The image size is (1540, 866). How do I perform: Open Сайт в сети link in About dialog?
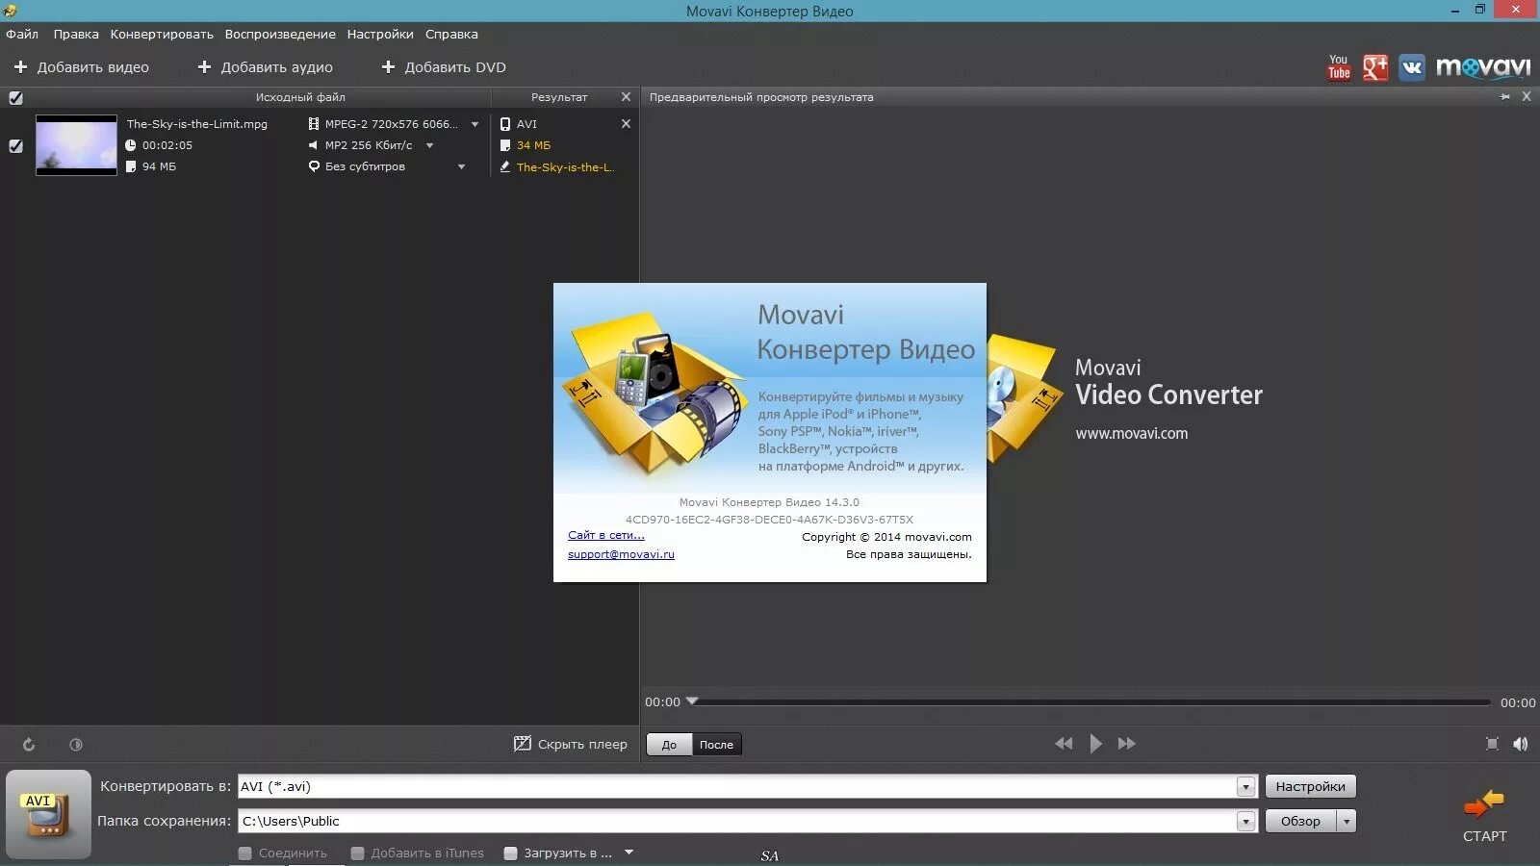[x=606, y=535]
